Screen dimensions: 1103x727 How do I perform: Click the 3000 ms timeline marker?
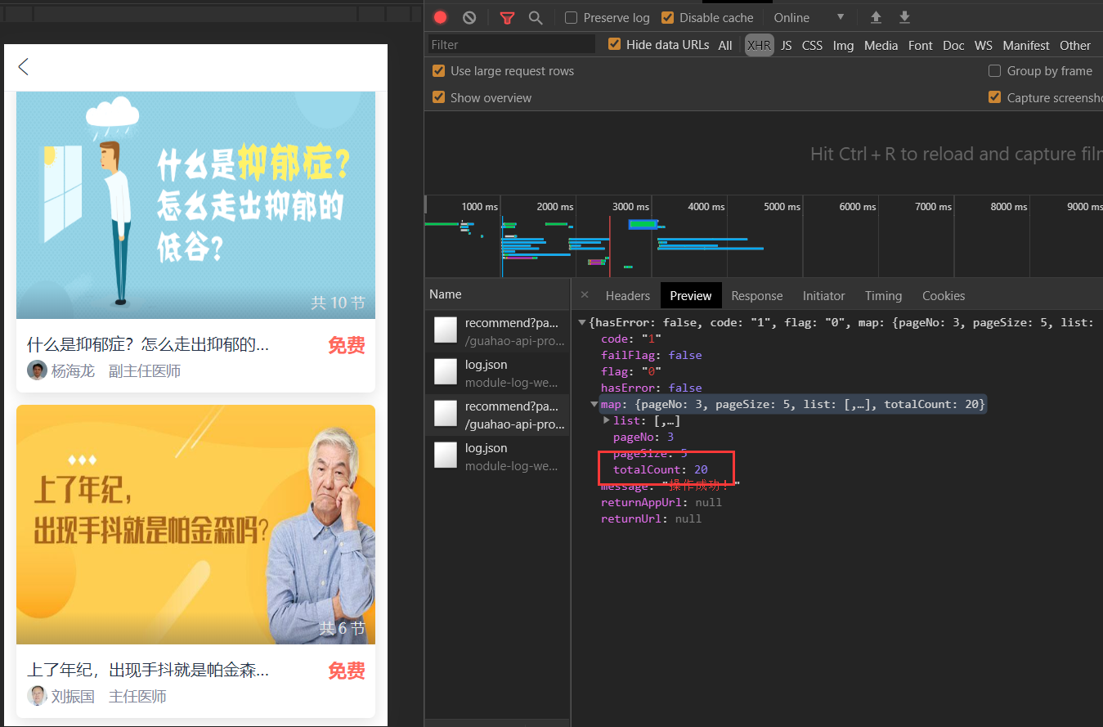tap(630, 207)
